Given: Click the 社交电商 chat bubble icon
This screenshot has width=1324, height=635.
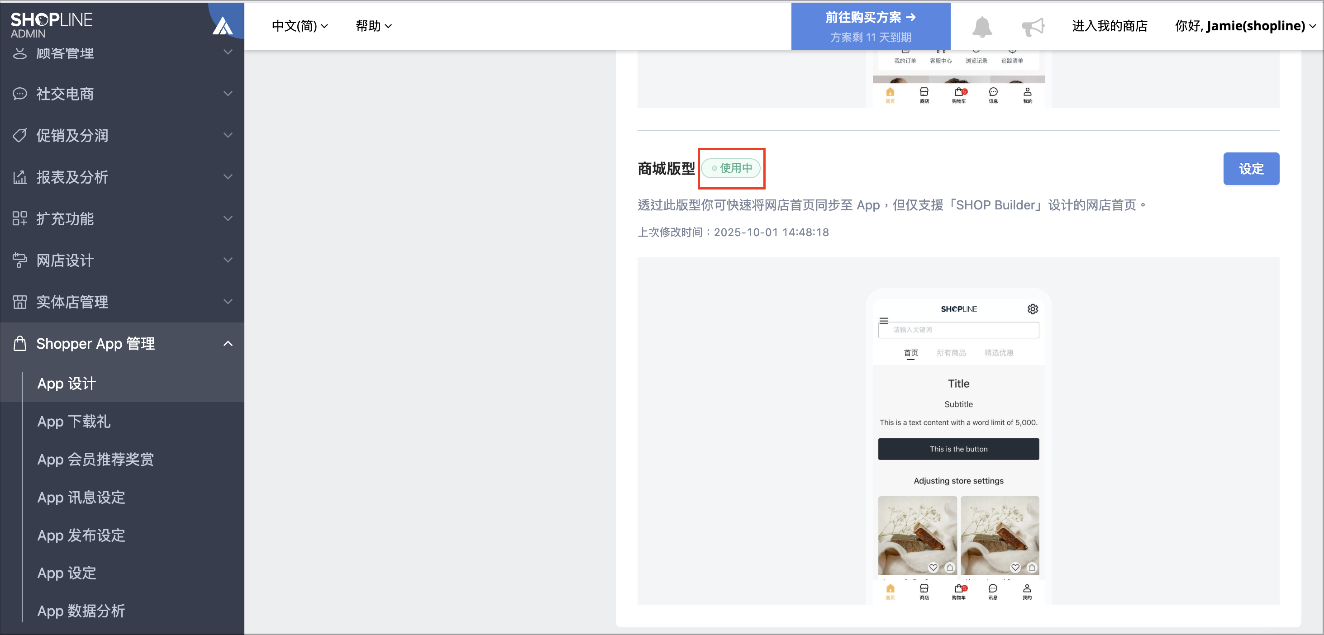Looking at the screenshot, I should pyautogui.click(x=19, y=94).
